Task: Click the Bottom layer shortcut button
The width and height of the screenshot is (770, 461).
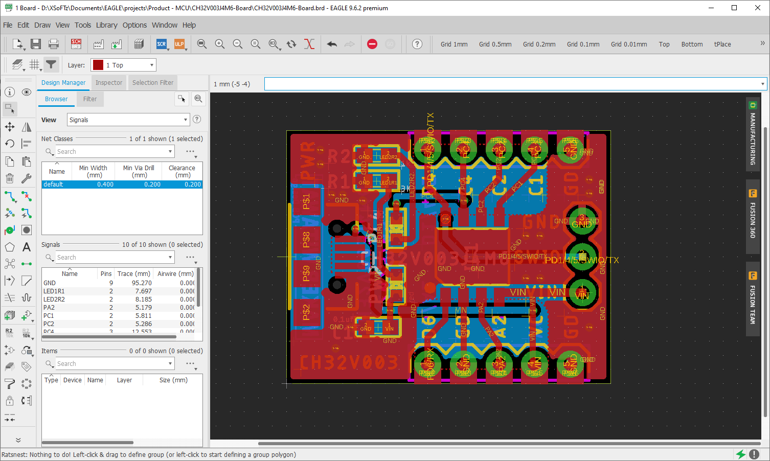Action: (x=692, y=44)
